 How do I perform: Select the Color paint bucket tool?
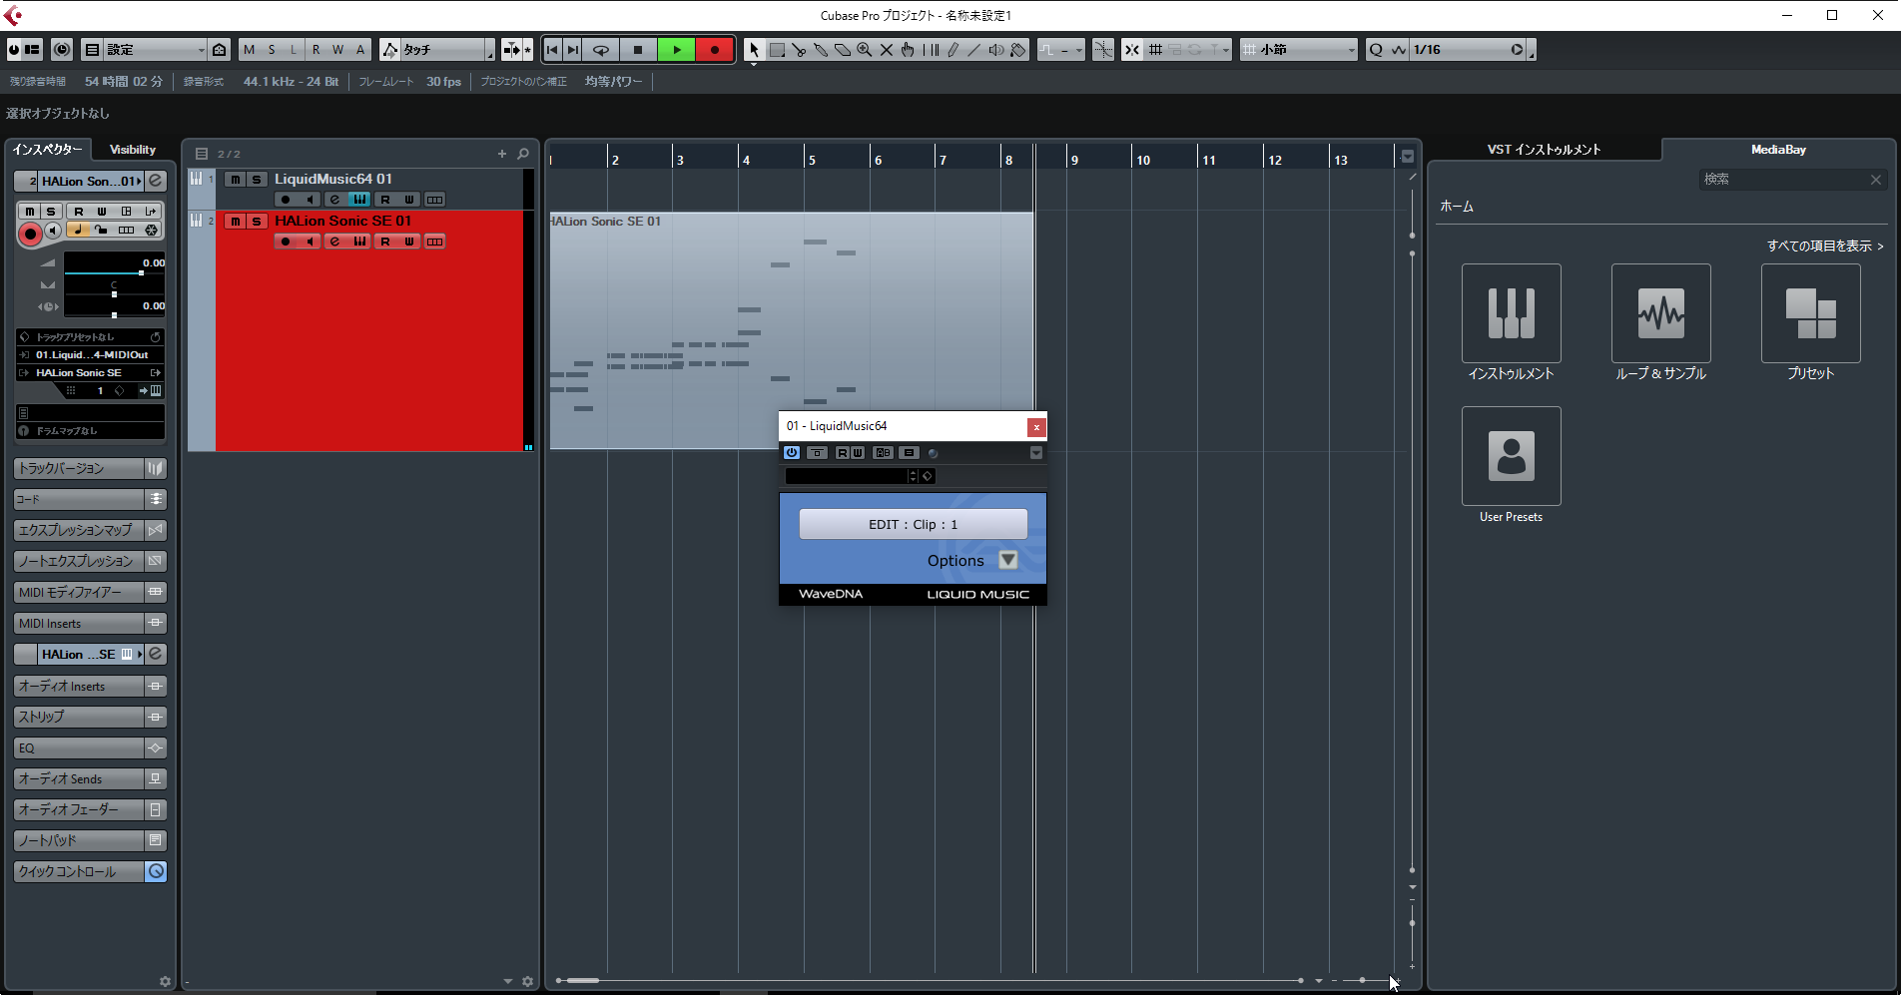pyautogui.click(x=1018, y=50)
